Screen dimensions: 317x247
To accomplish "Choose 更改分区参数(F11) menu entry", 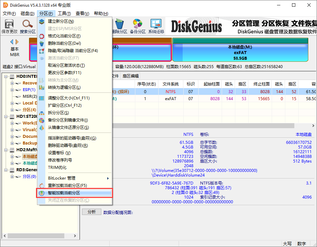I will tap(74, 73).
